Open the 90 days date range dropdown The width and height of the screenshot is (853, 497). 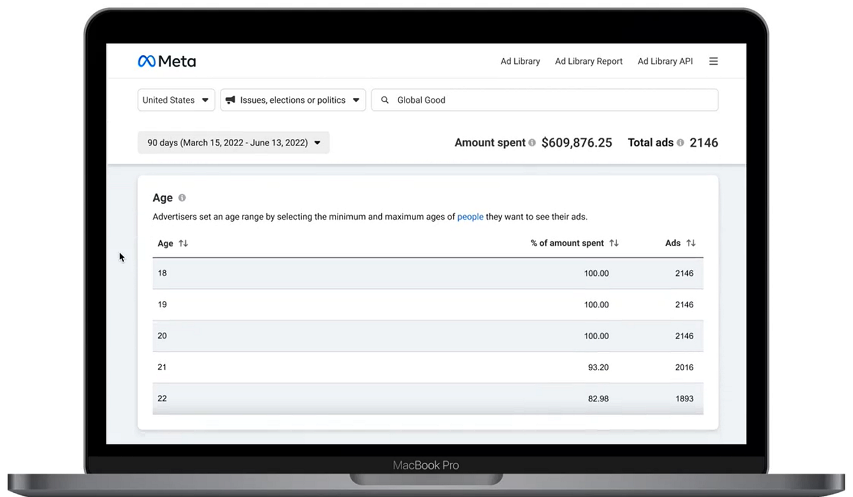point(233,143)
